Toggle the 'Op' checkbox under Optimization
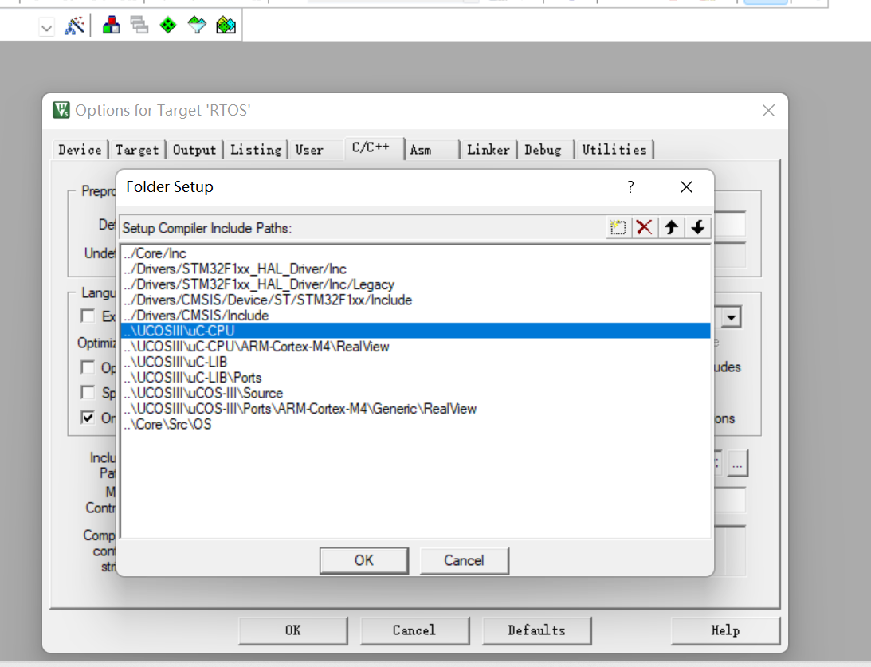 [88, 367]
